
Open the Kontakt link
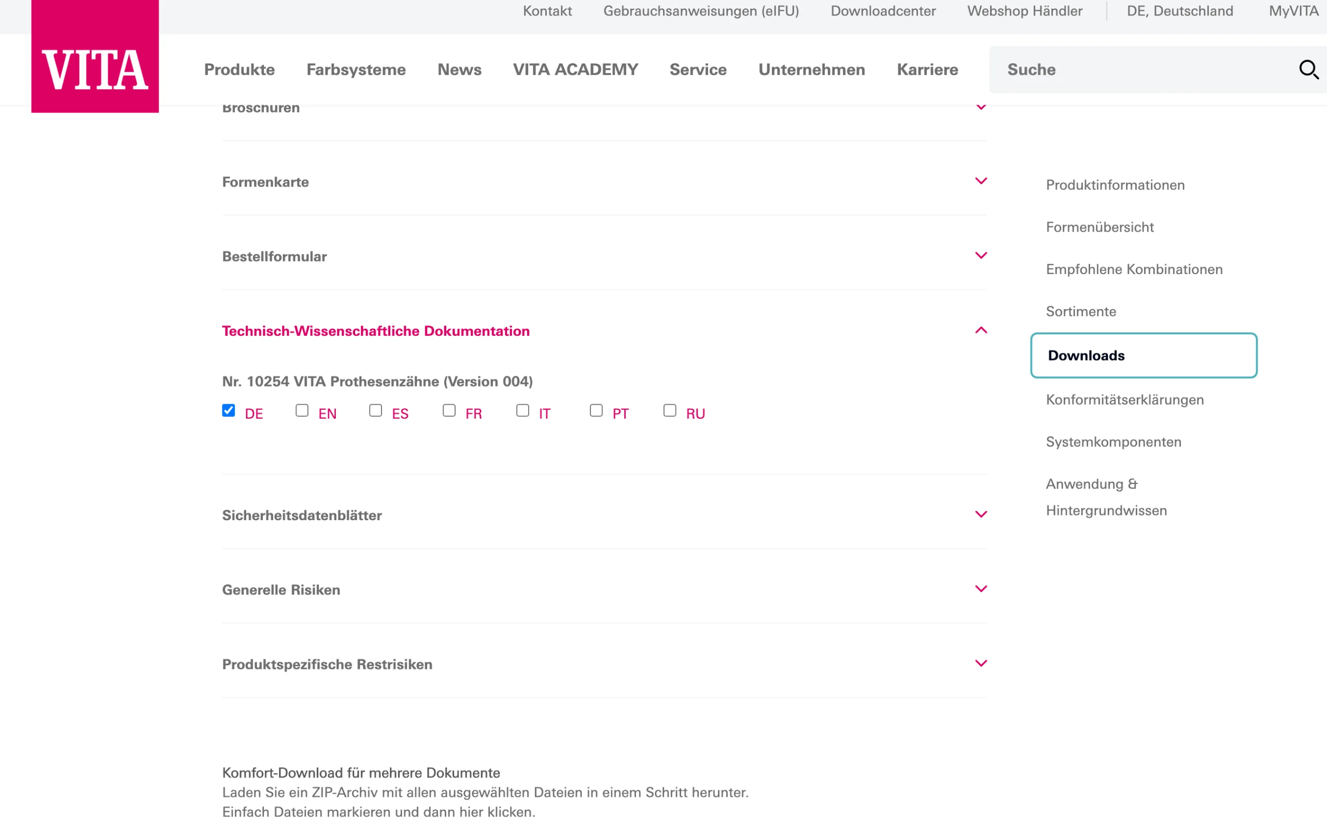coord(547,11)
